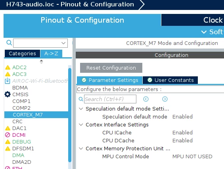Click the DEBUG warning triangle icon
Viewport: 224px width, 169px height.
[x=8, y=142]
